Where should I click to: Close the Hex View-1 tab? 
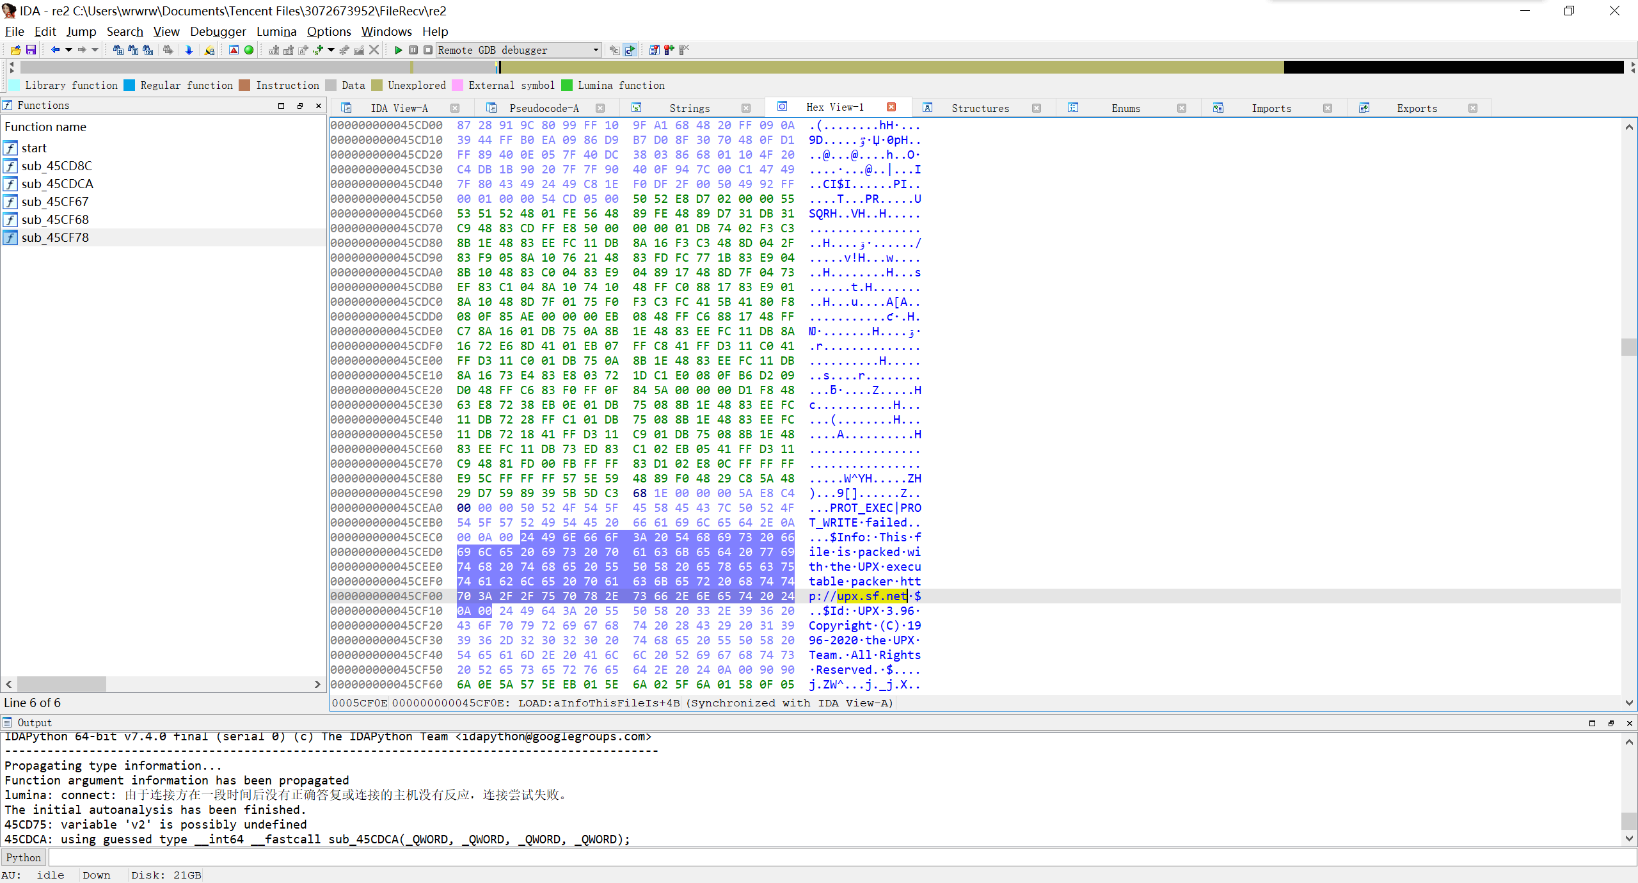(891, 107)
